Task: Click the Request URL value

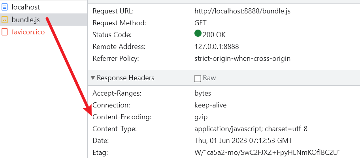Action: click(243, 11)
